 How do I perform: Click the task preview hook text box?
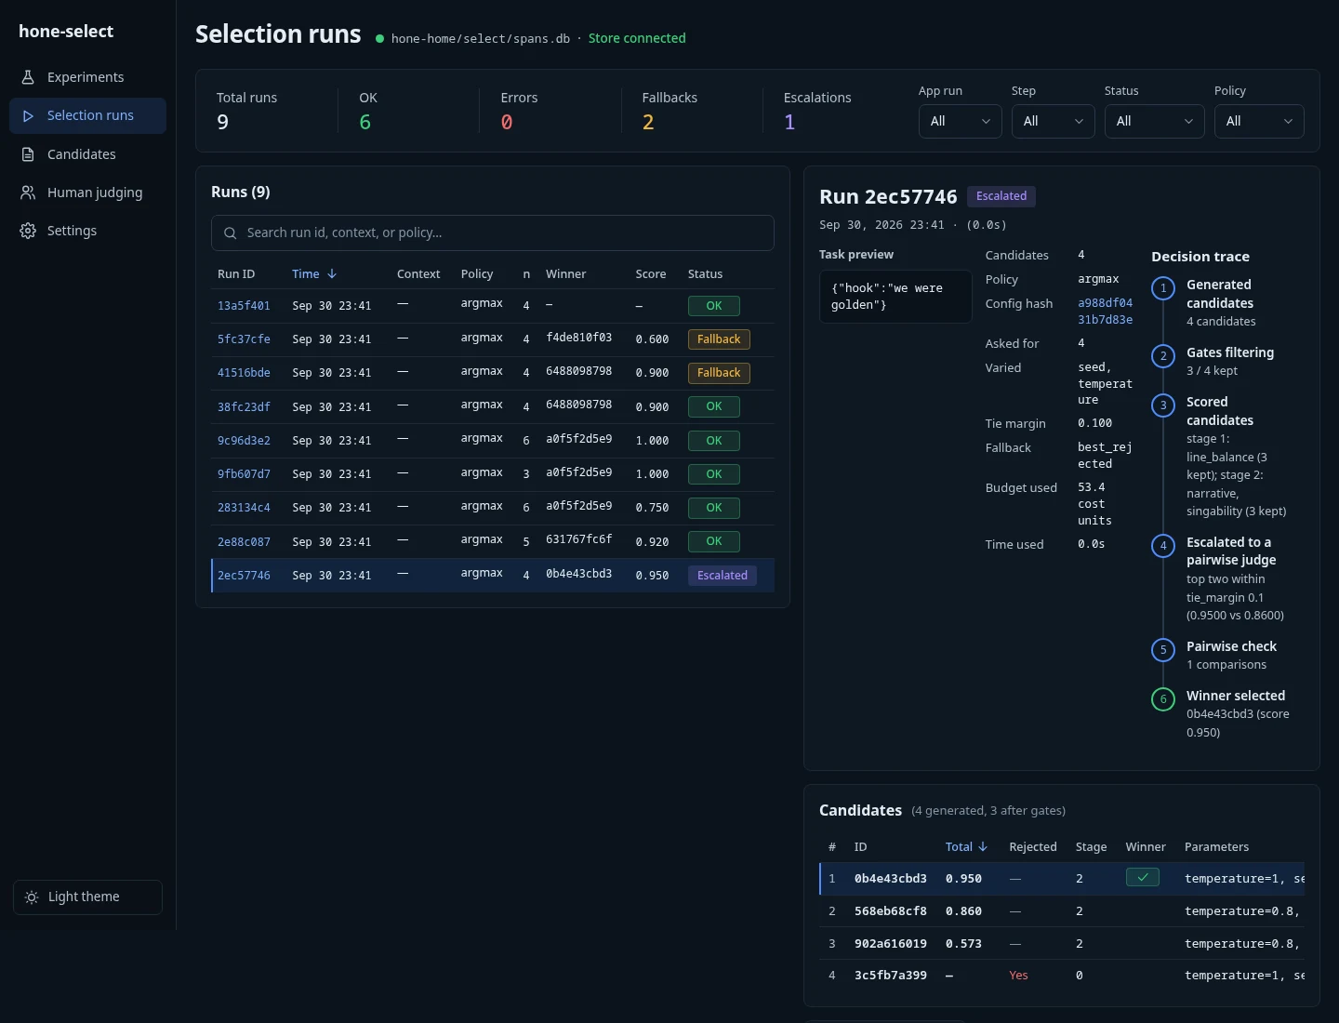tap(895, 297)
